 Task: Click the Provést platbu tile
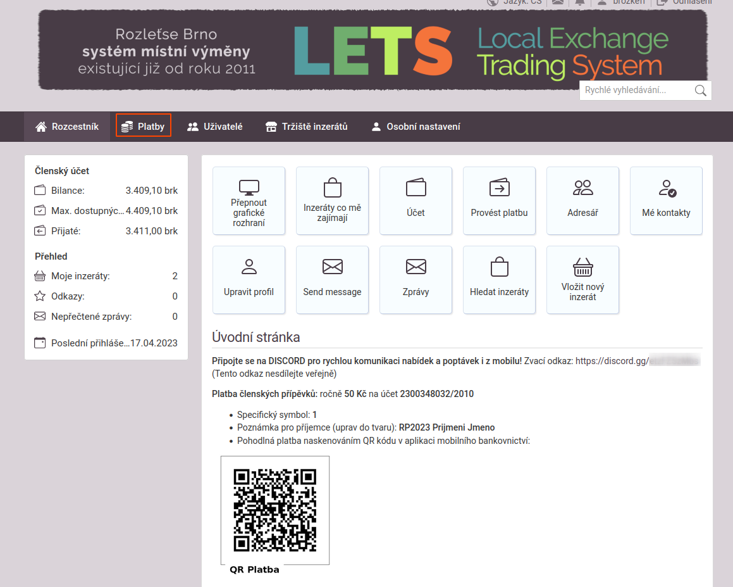[499, 201]
